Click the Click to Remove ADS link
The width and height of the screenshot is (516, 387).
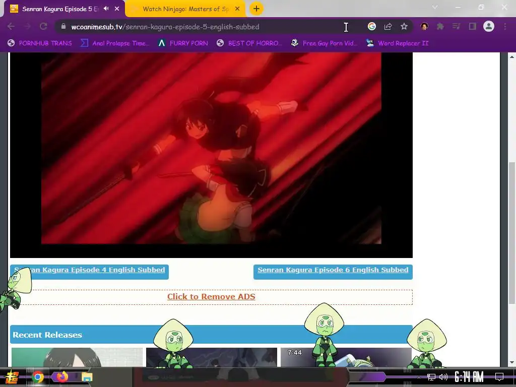point(211,296)
